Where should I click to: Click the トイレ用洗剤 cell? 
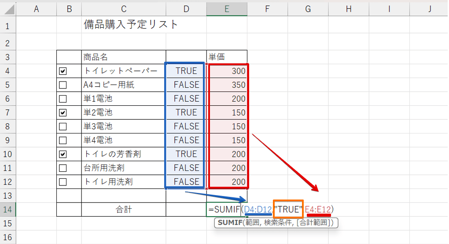(x=124, y=182)
